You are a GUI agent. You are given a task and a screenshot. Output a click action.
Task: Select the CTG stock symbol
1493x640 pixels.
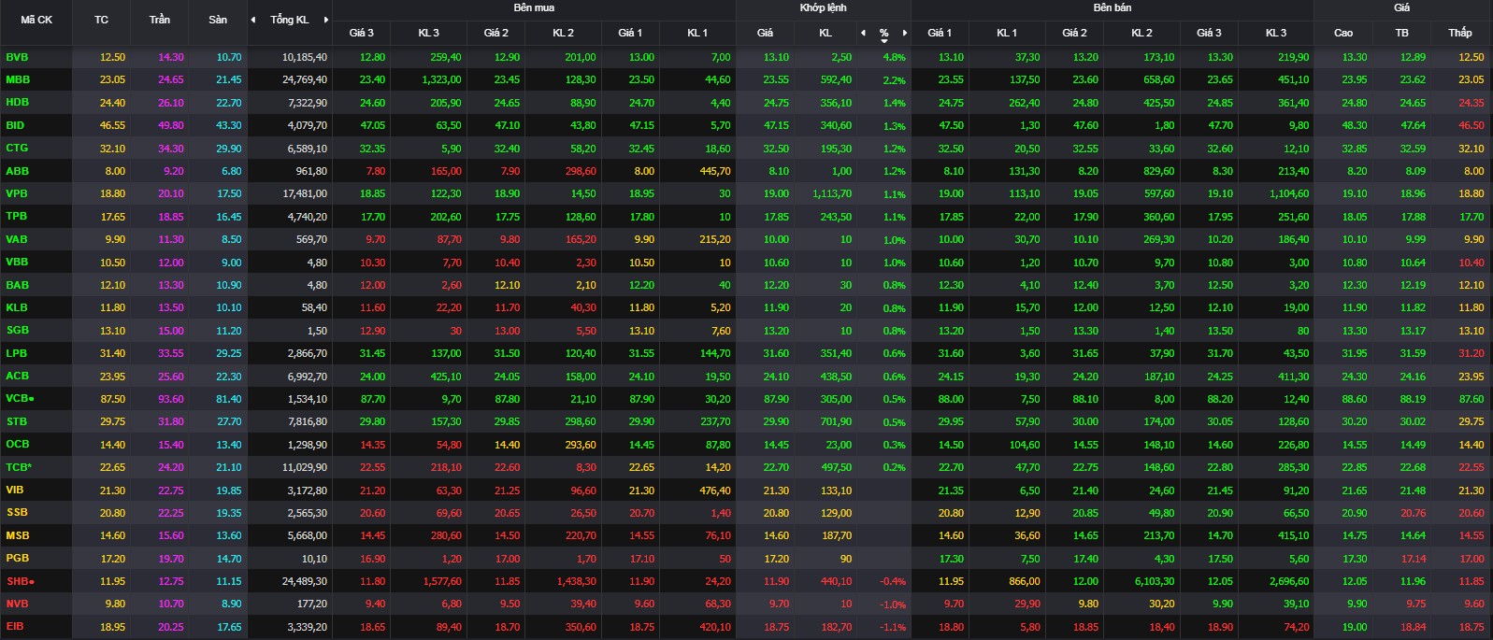[x=17, y=148]
